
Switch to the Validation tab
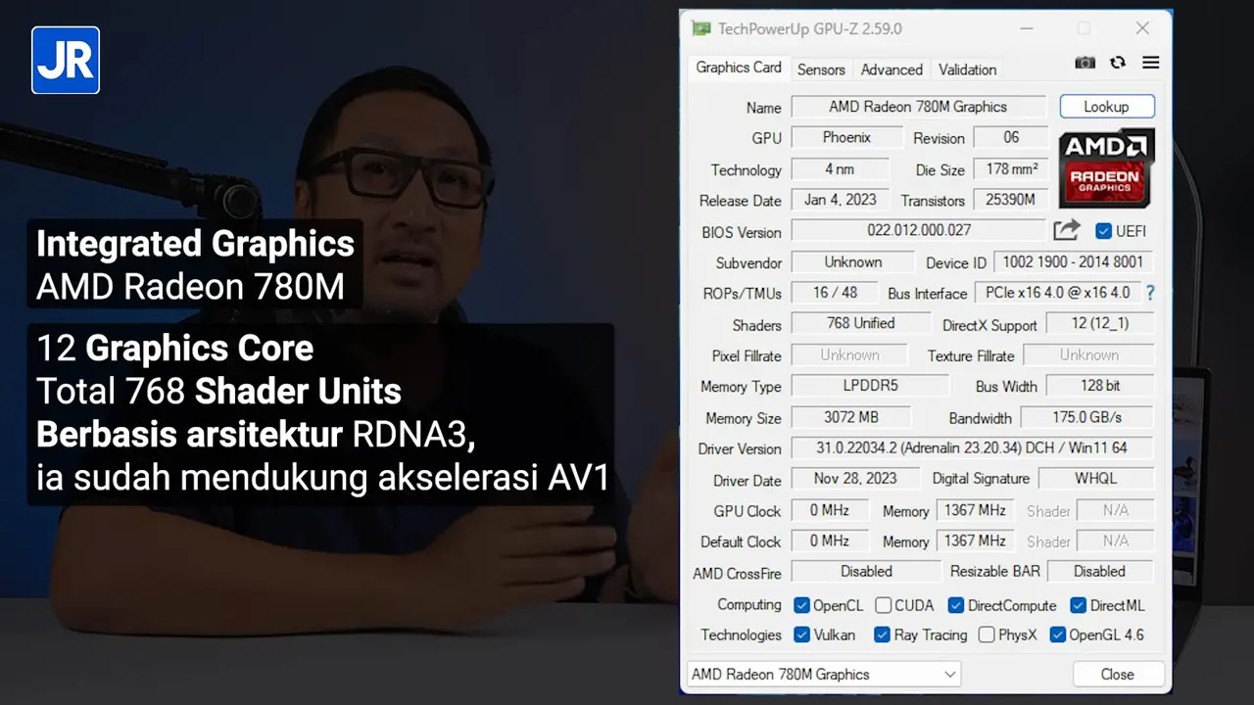[x=967, y=70]
